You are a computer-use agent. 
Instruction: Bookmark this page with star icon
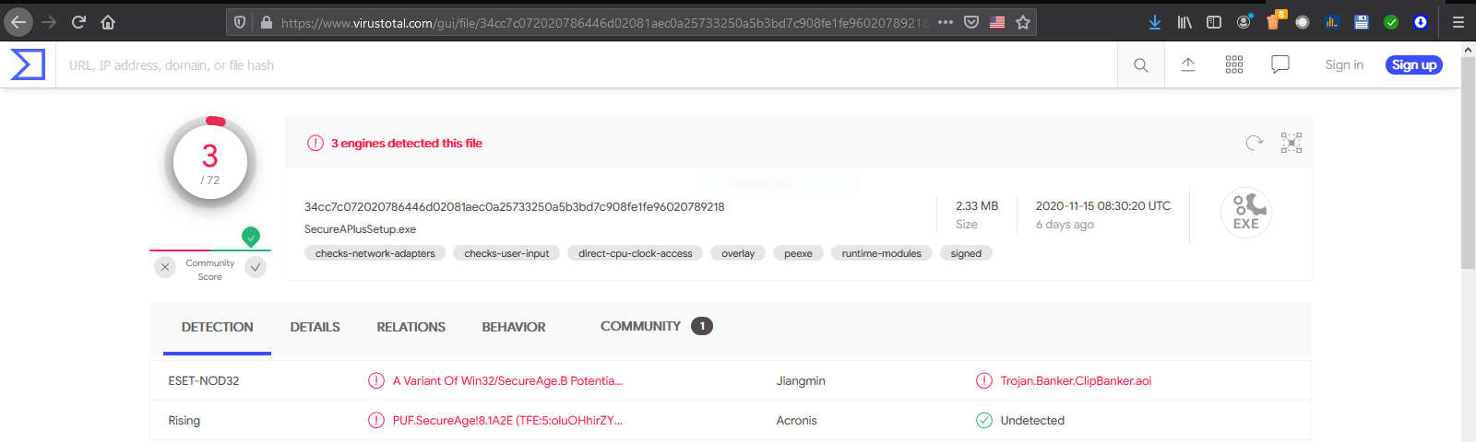point(1023,22)
